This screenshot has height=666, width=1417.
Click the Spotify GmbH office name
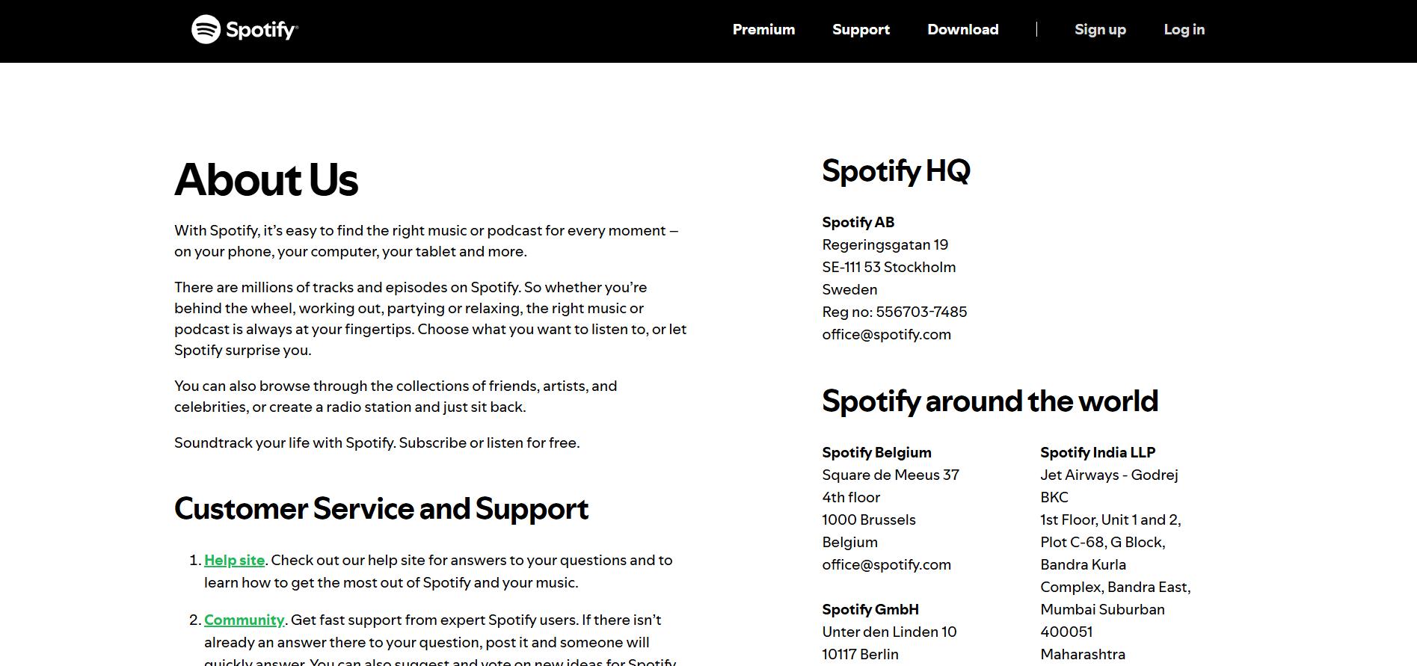[x=870, y=610]
